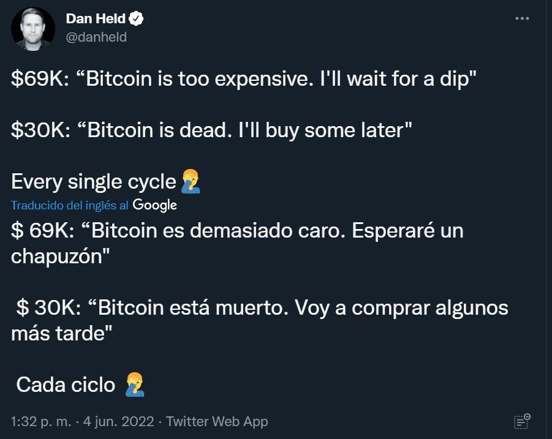
Task: Click the translation feedback icon at bottom right
Action: pyautogui.click(x=522, y=421)
